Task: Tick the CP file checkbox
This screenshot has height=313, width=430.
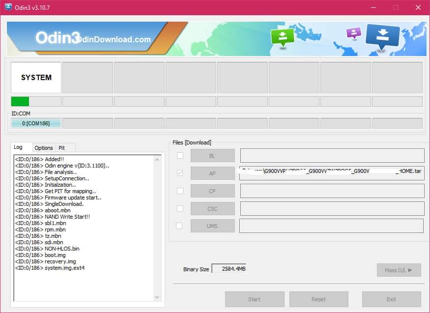Action: tap(180, 191)
